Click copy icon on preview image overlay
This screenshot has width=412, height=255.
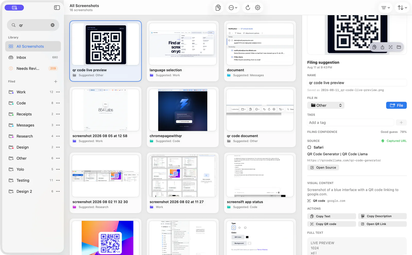coord(374,47)
